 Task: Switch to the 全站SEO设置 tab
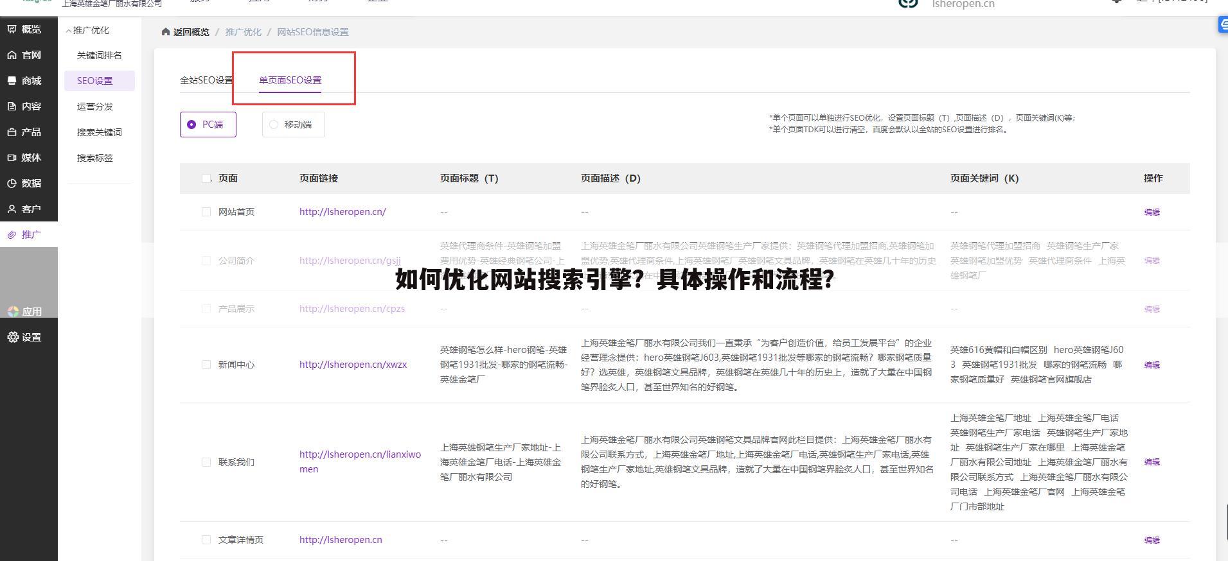click(206, 80)
